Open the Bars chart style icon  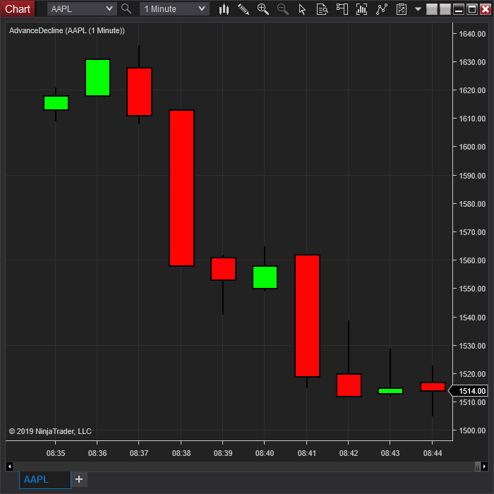(x=224, y=9)
